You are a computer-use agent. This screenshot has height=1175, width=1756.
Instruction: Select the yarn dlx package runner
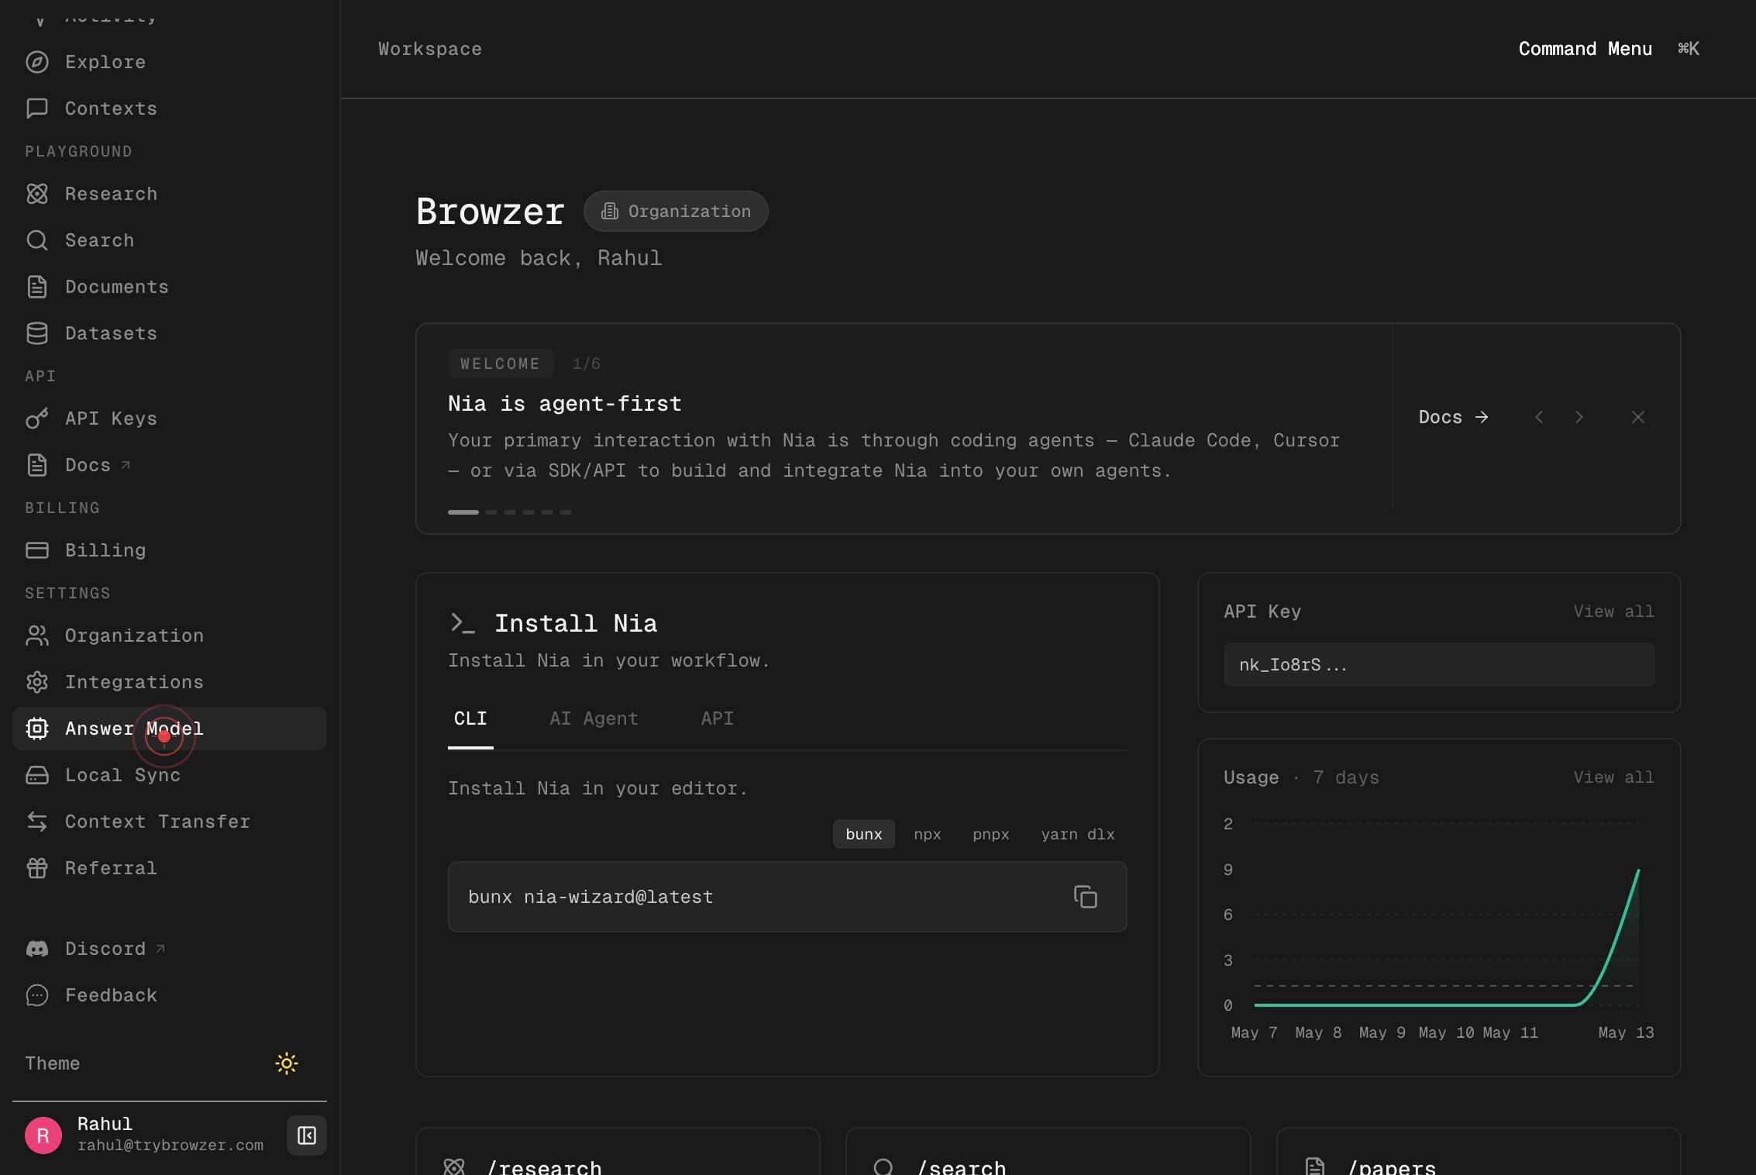coord(1078,834)
